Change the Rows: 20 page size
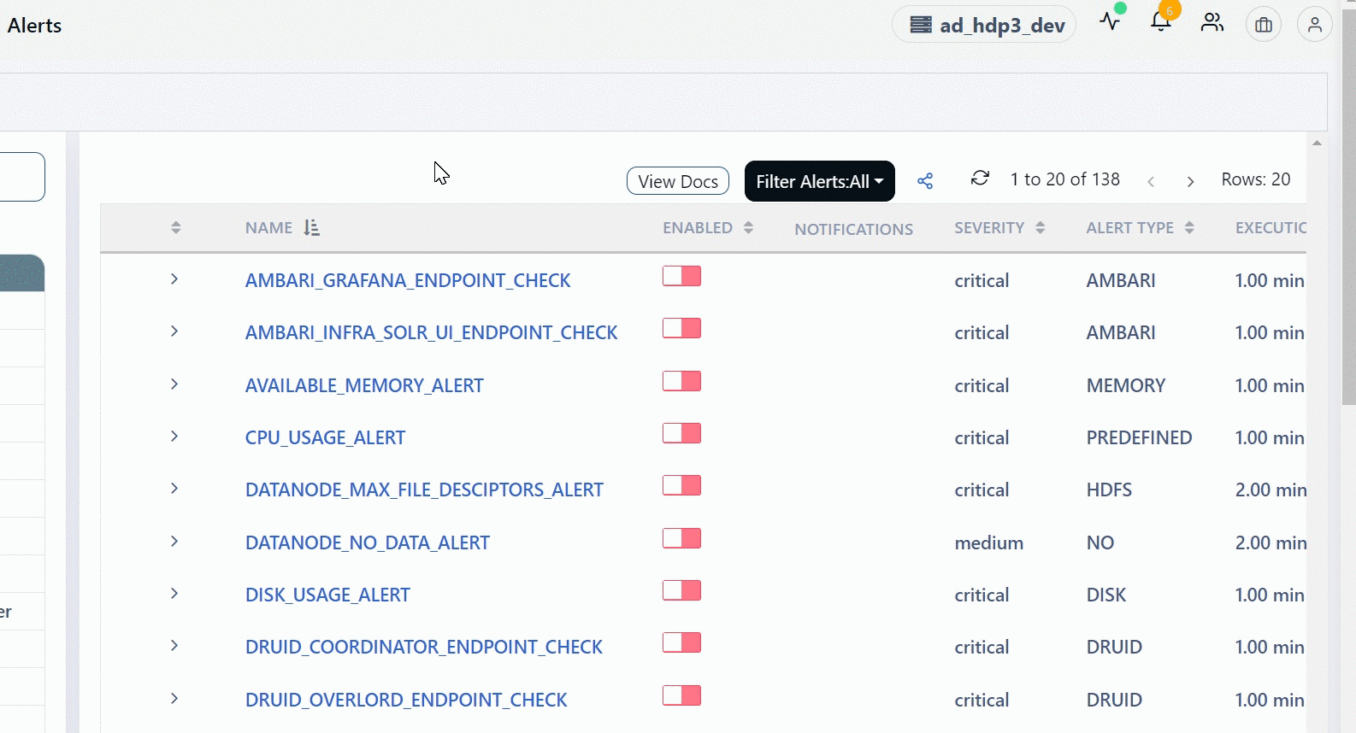The image size is (1356, 733). tap(1255, 179)
